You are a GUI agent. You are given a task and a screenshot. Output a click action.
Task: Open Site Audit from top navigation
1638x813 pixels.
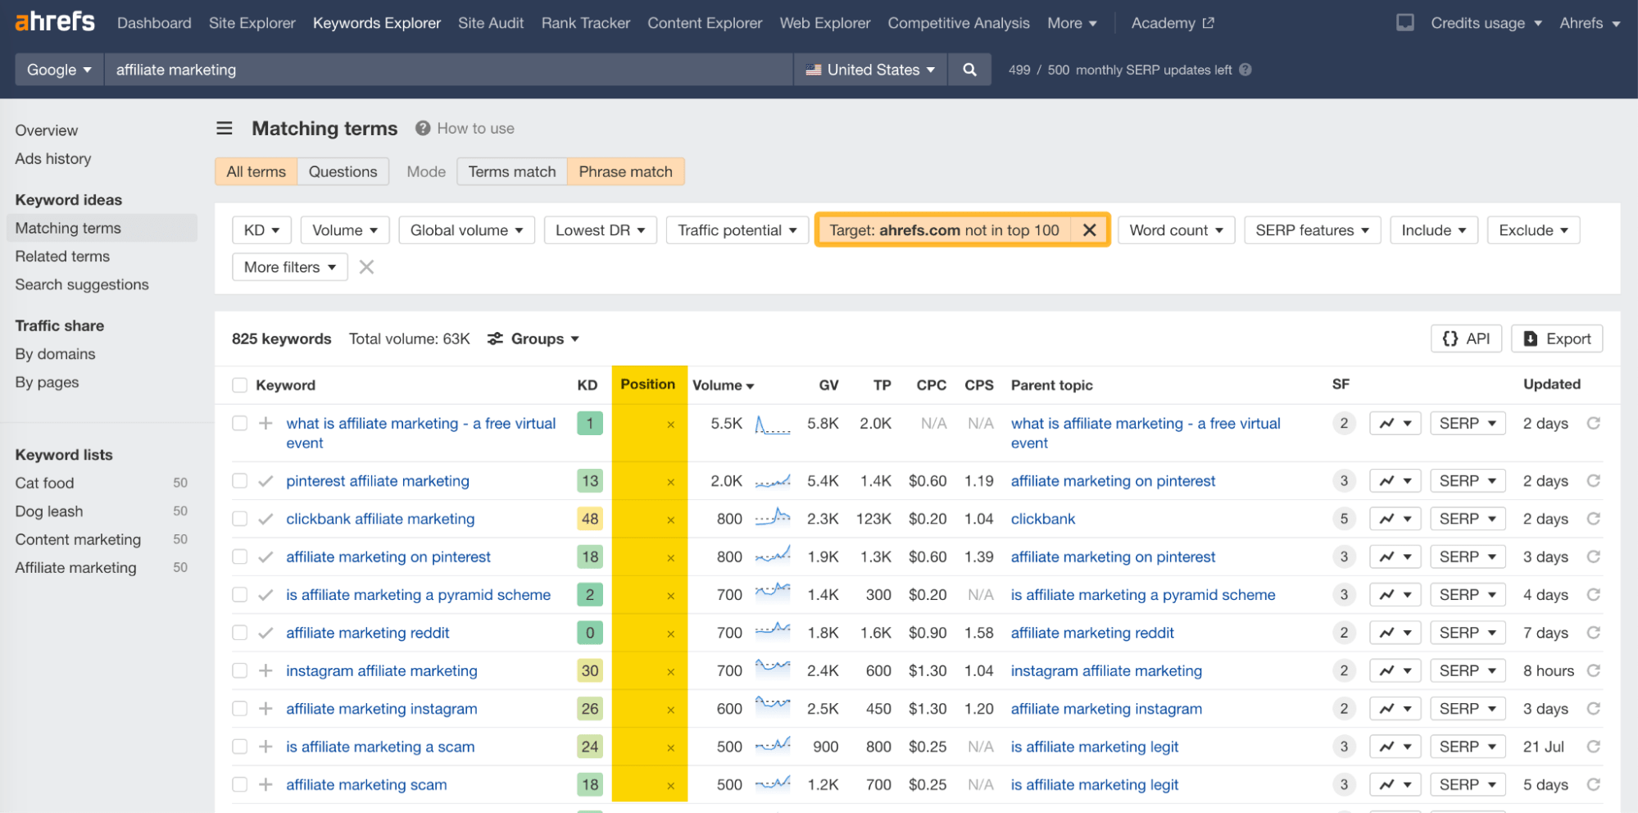click(x=491, y=23)
